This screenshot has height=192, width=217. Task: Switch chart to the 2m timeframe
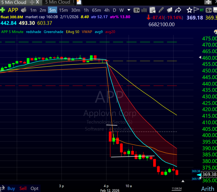click(x=43, y=10)
